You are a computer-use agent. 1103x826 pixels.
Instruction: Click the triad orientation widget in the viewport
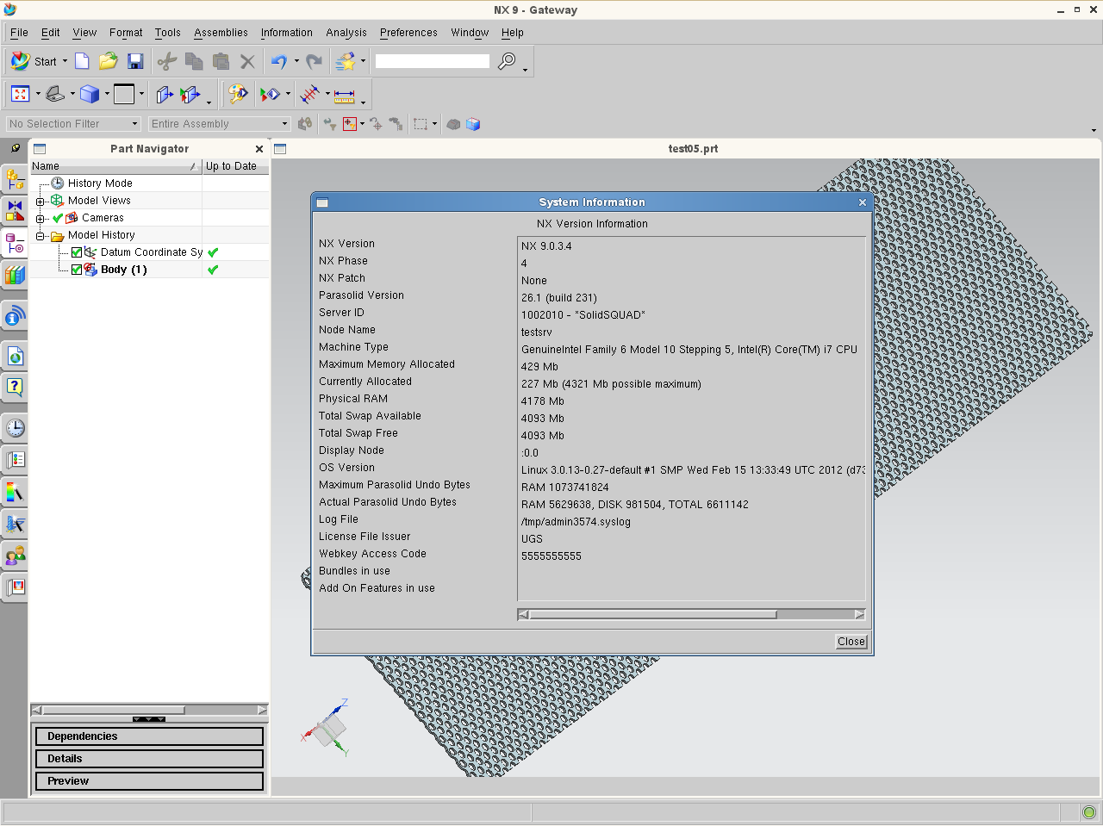tap(326, 729)
